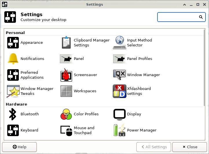Image resolution: width=209 pixels, height=154 pixels.
Task: Open the Appearance settings icon
Action: pyautogui.click(x=13, y=43)
